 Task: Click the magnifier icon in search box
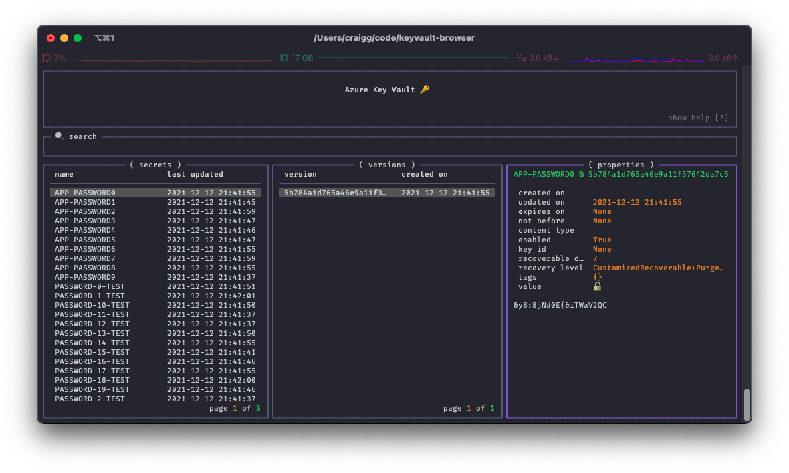click(x=59, y=136)
